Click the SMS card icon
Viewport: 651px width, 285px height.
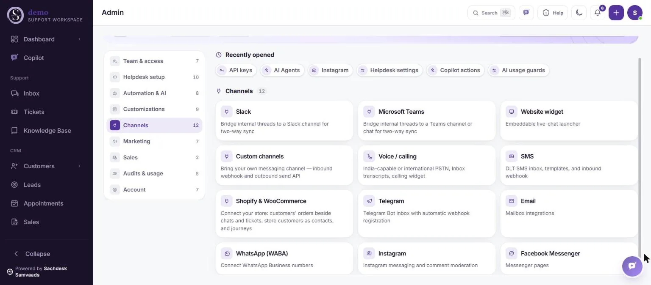pyautogui.click(x=512, y=156)
